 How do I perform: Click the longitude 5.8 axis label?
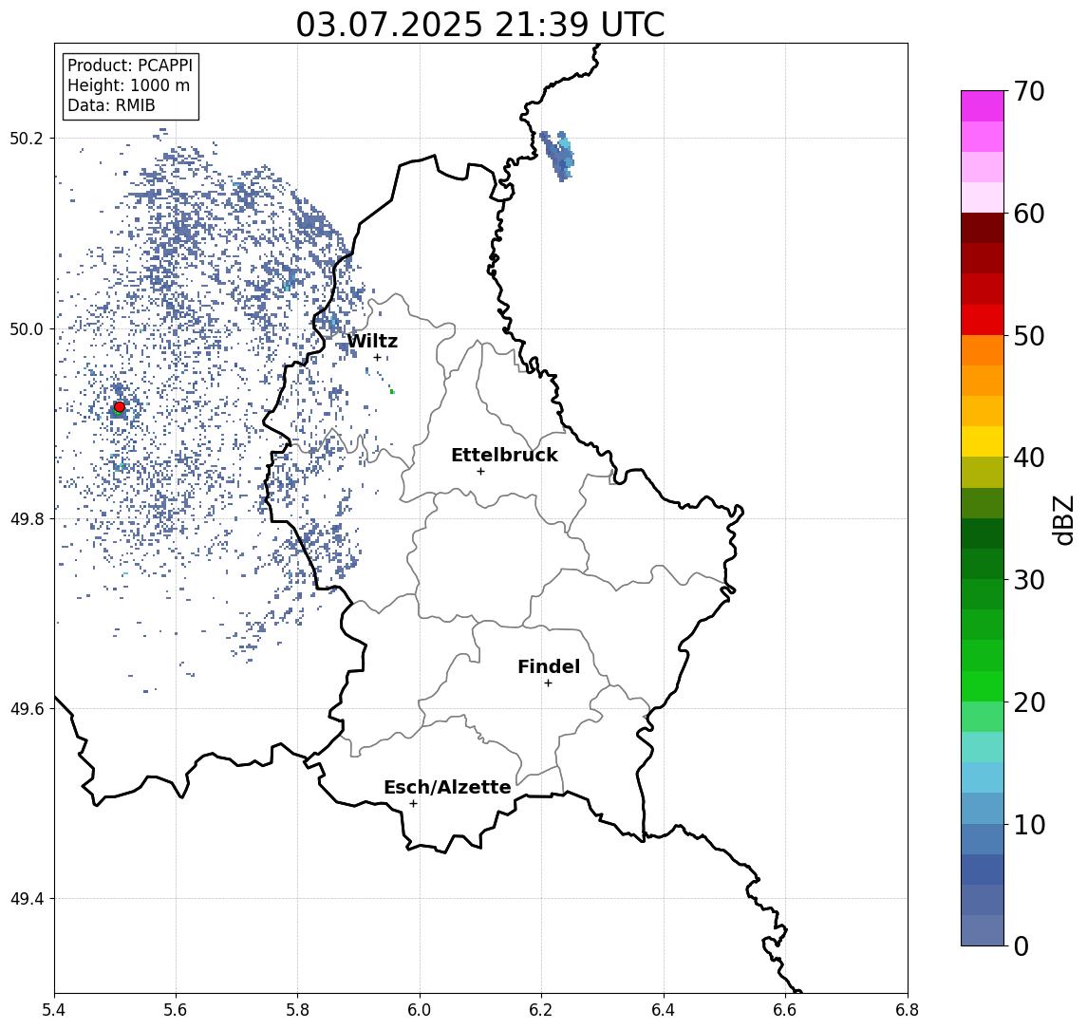click(x=297, y=1010)
